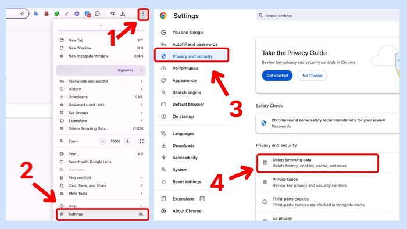Click the Google G icon for You and Google

[163, 32]
